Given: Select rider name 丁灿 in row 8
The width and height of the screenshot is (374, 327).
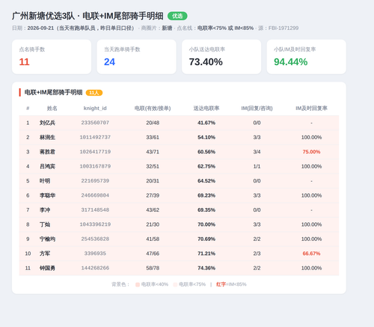Looking at the screenshot, I should pyautogui.click(x=45, y=224).
